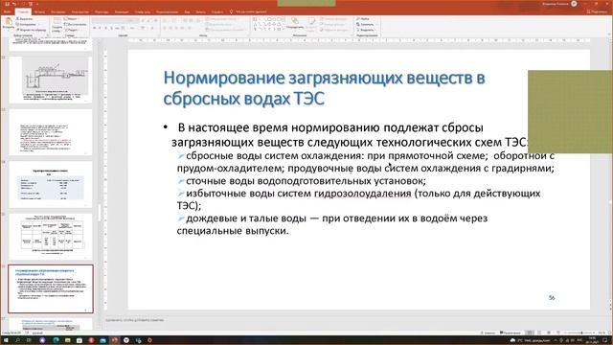This screenshot has height=345, width=613.
Task: Click PowerPoint icon on taskbar
Action: coord(115,340)
